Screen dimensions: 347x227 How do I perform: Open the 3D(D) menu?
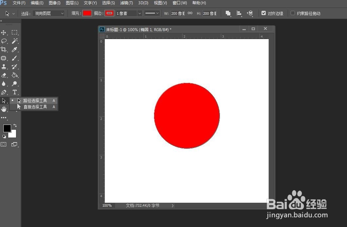pyautogui.click(x=143, y=3)
